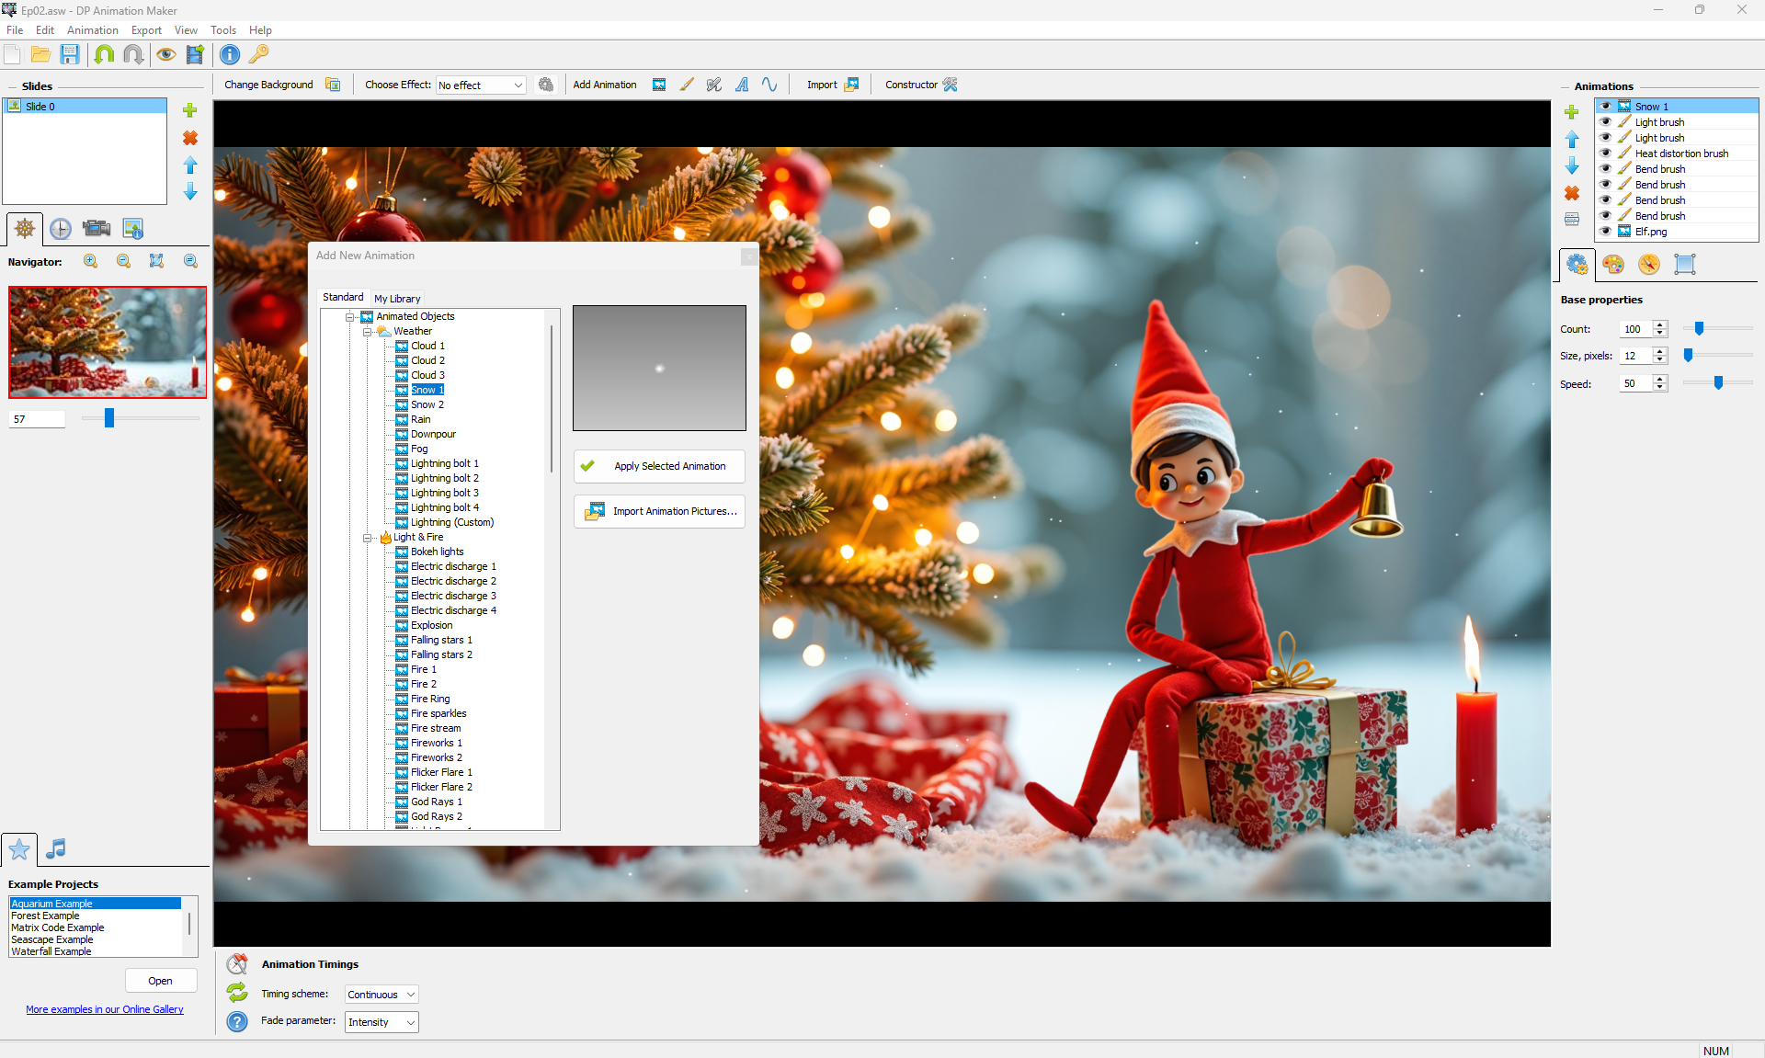Collapse the Weather tree folder
This screenshot has height=1058, width=1765.
point(367,331)
